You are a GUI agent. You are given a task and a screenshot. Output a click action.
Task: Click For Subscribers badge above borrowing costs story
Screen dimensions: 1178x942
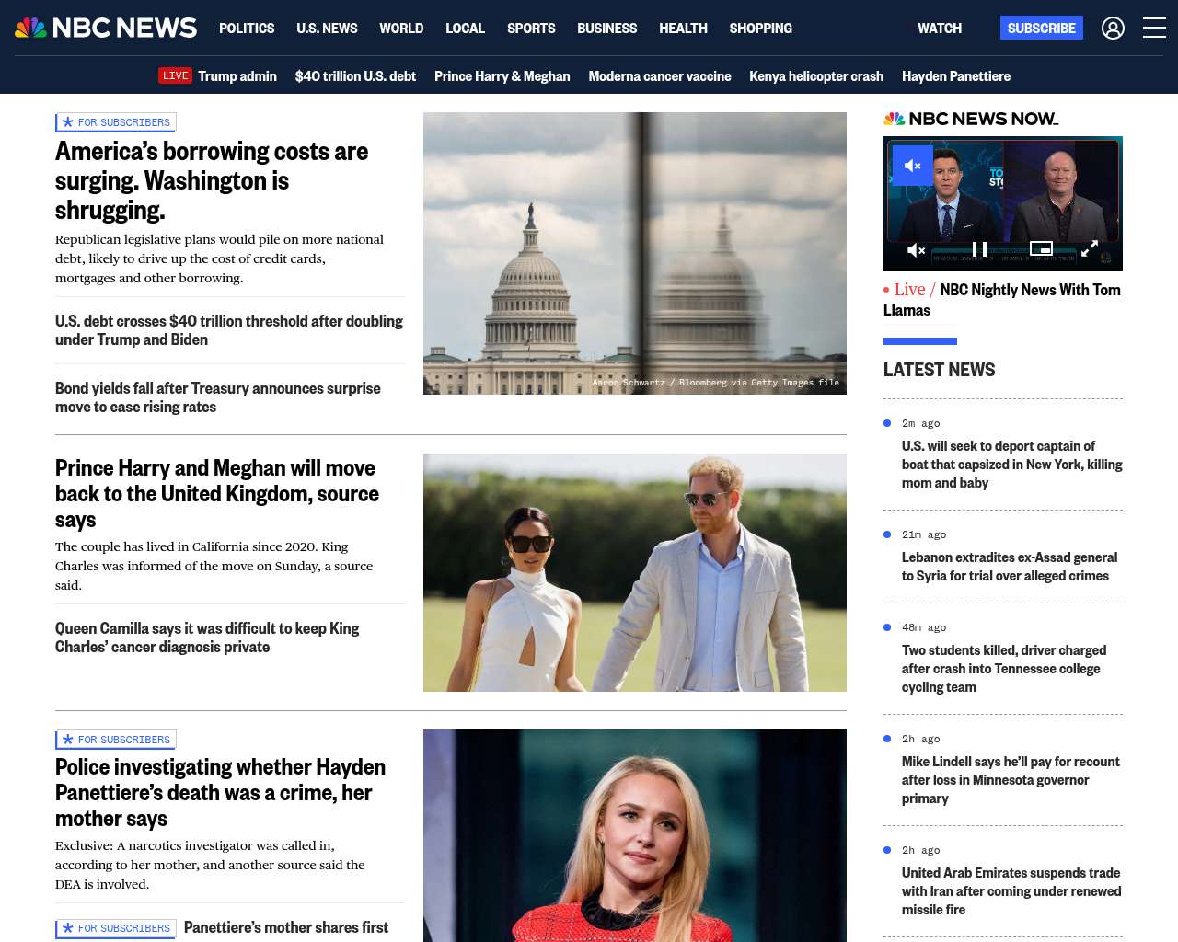point(116,122)
